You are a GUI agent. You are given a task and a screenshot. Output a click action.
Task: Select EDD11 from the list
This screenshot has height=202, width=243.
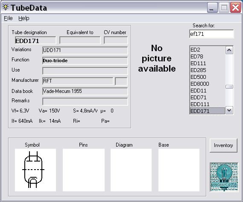[208, 91]
